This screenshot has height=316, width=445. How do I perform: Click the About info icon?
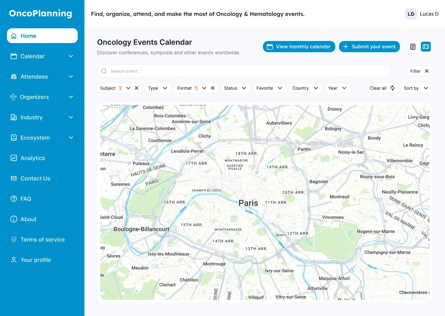point(14,219)
